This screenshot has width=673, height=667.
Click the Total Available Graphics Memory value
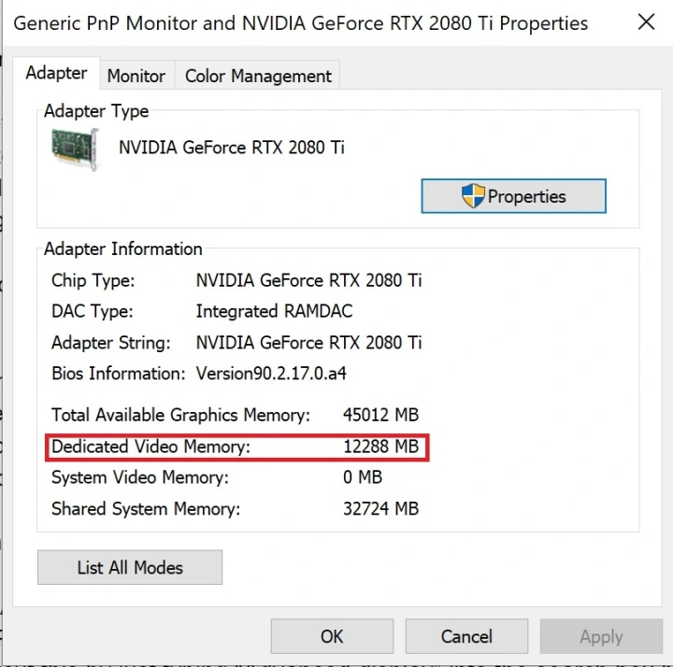[x=380, y=415]
